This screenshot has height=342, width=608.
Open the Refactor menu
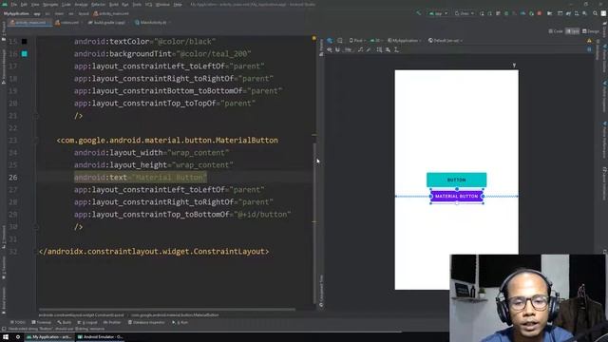point(98,4)
